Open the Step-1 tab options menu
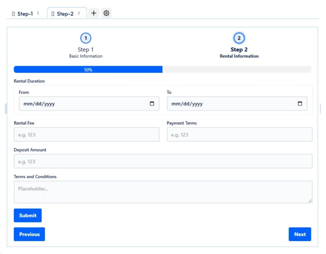Image resolution: width=326 pixels, height=254 pixels. point(38,14)
